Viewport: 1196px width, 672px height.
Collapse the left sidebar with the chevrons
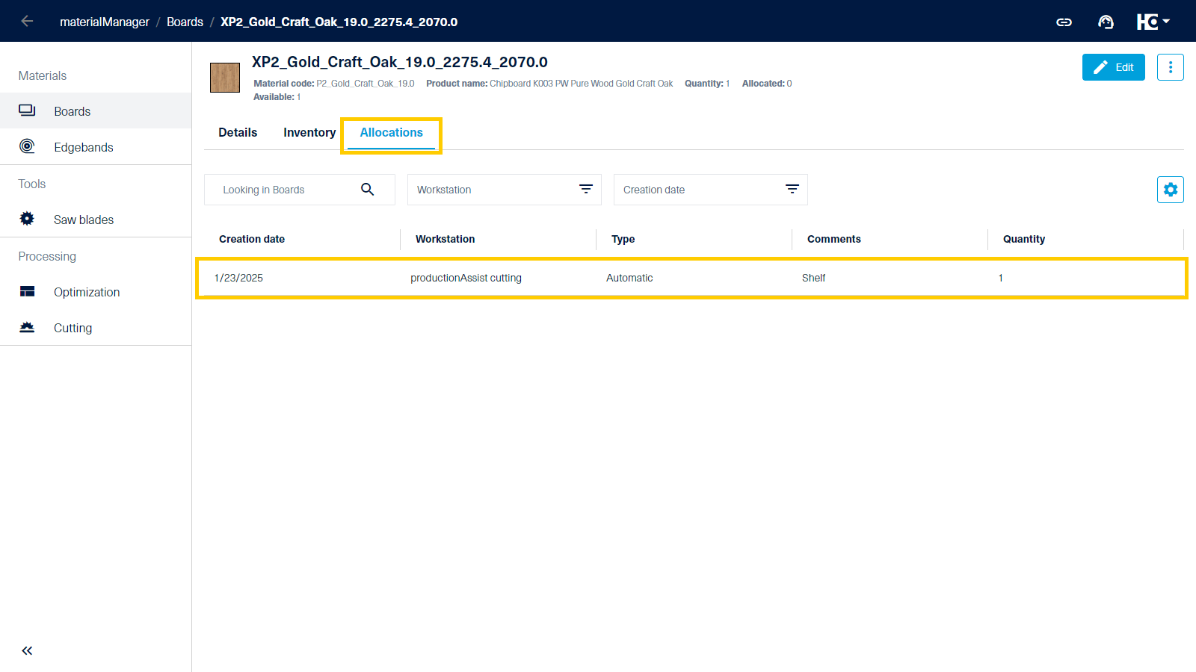click(x=26, y=650)
